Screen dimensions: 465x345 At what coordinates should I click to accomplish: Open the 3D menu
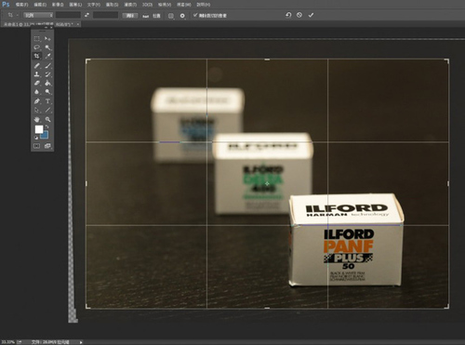coord(147,5)
